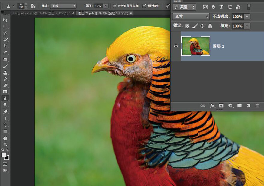264x186 pixels.
Task: Pick the Horizontal Type tool
Action: pyautogui.click(x=5, y=118)
